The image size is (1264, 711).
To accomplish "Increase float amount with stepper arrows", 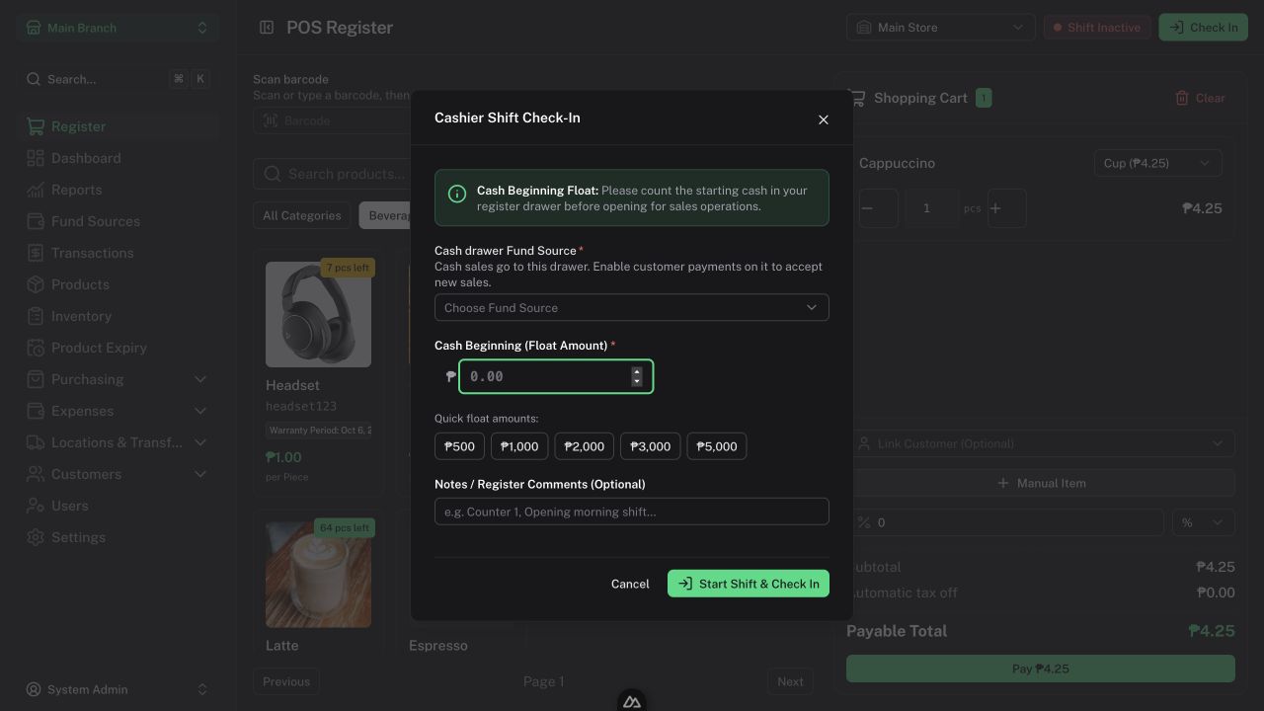I will tap(637, 371).
